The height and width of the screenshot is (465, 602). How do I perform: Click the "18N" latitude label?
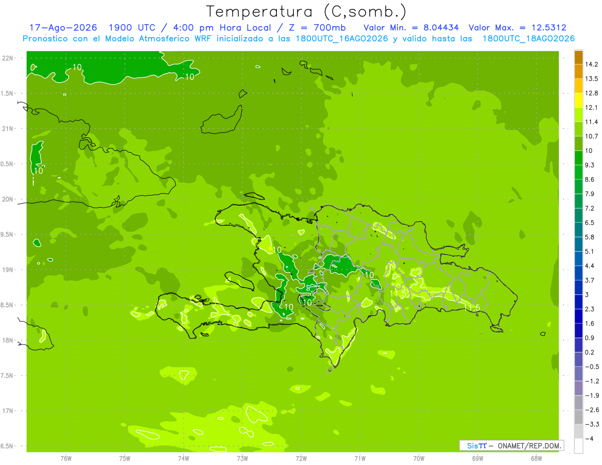(8, 341)
